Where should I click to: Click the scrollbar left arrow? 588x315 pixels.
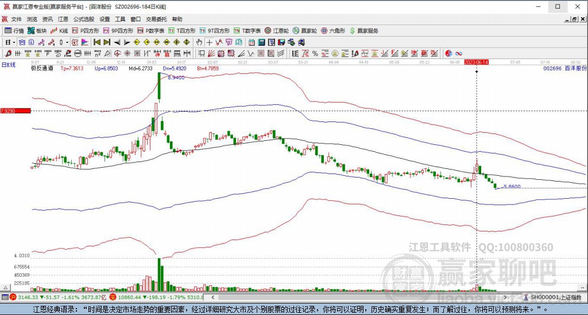click(x=213, y=297)
